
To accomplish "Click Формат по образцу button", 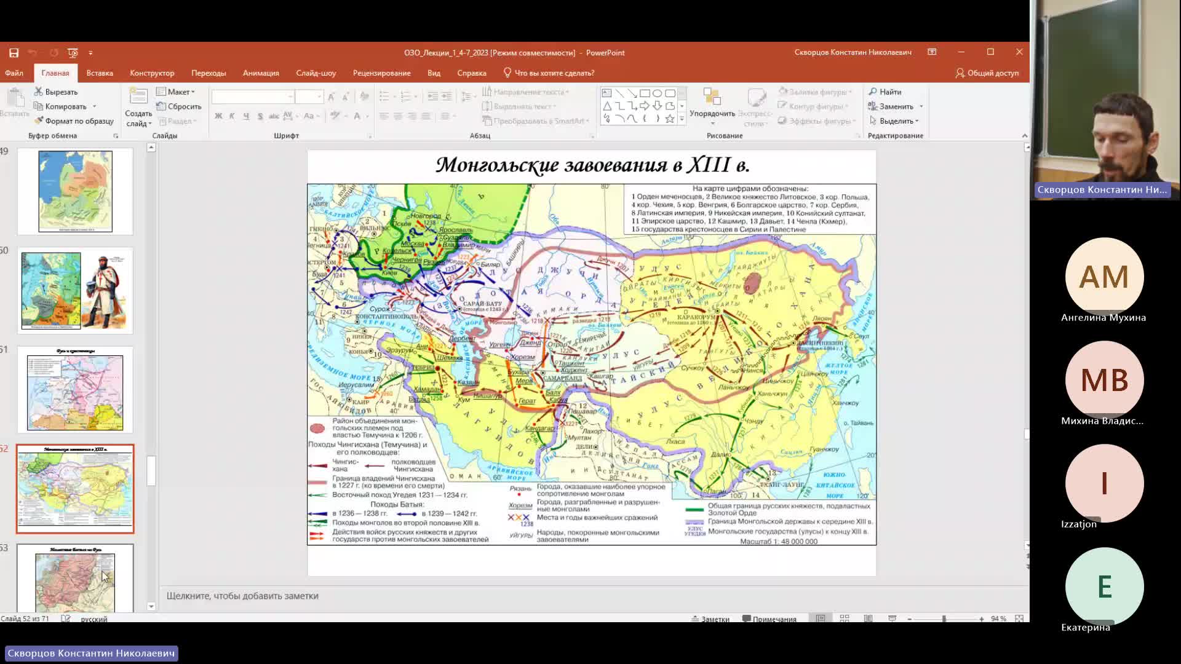I will pos(74,121).
